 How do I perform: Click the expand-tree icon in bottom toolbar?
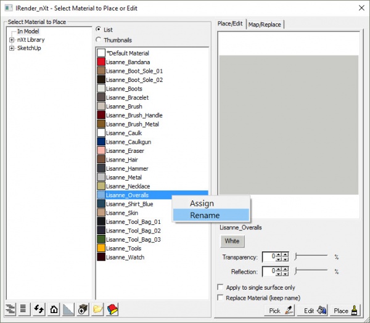10,309
